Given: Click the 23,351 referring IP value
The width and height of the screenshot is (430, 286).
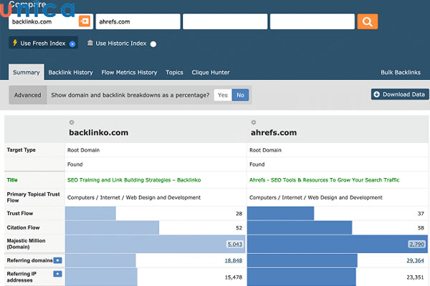Looking at the screenshot, I should (415, 277).
